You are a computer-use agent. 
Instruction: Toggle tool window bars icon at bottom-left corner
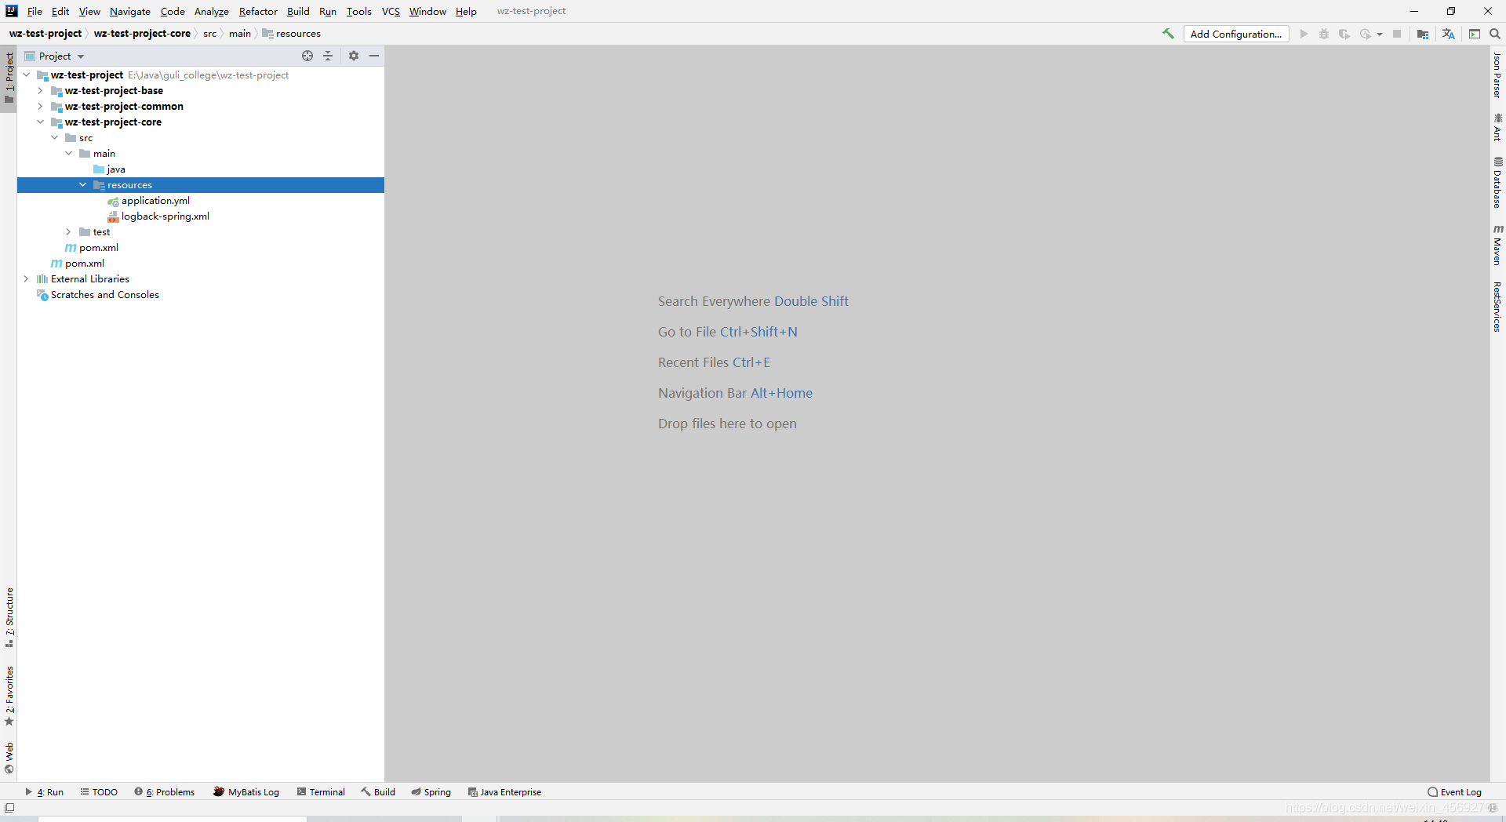(9, 808)
